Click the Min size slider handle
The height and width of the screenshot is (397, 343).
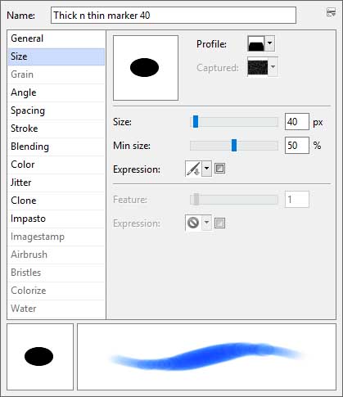click(x=234, y=146)
